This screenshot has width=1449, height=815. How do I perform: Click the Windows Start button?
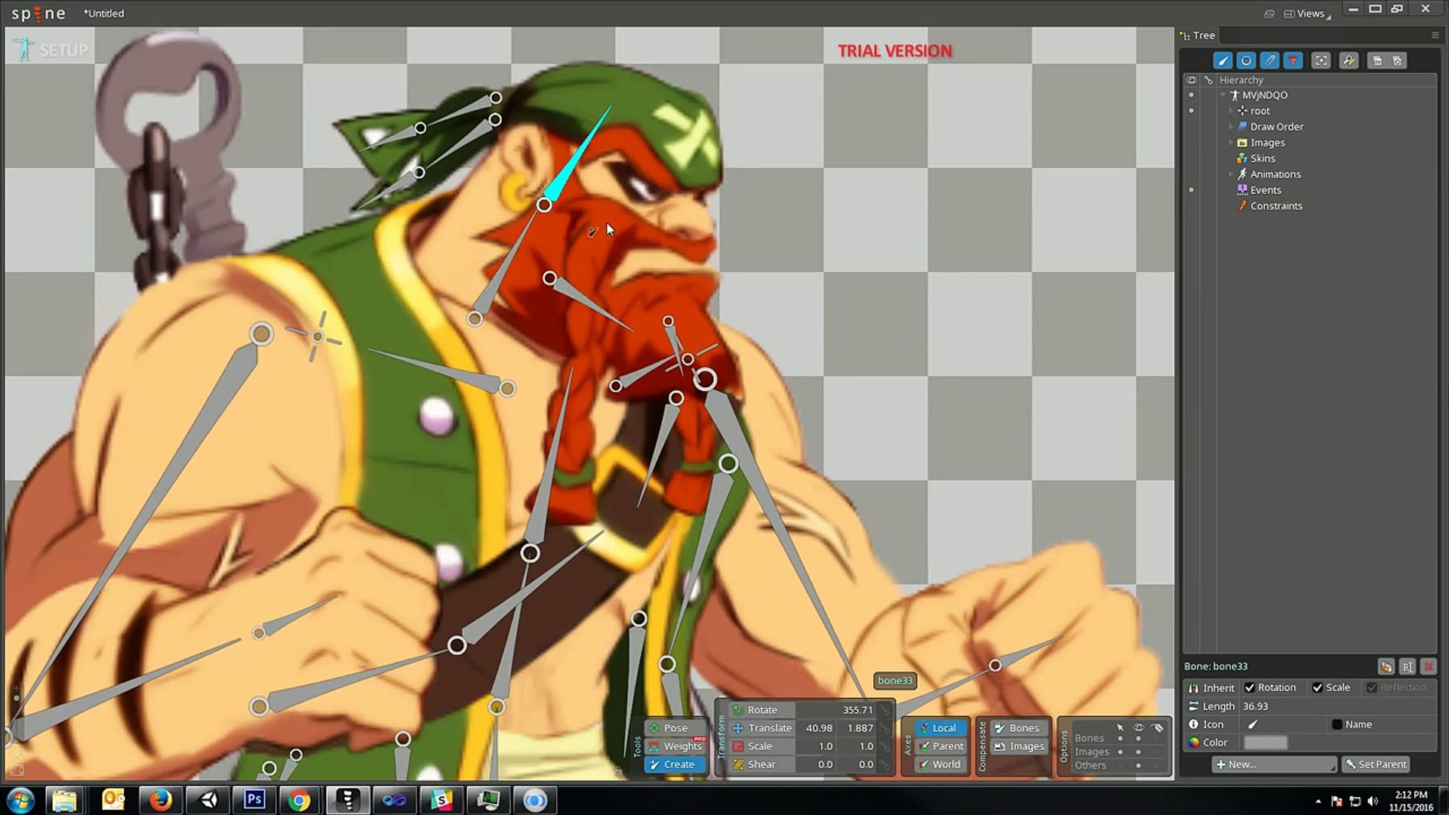[x=20, y=800]
